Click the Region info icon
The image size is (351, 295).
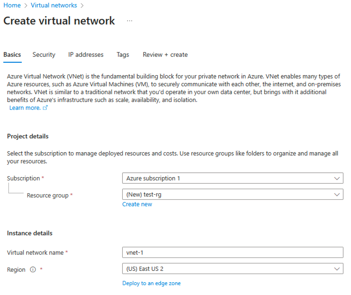click(33, 269)
